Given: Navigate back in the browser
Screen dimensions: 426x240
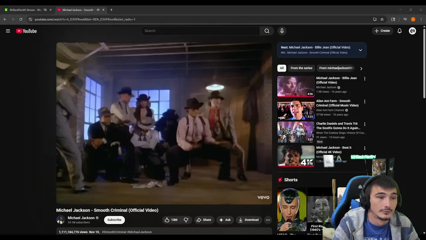Looking at the screenshot, I should pyautogui.click(x=5, y=19).
